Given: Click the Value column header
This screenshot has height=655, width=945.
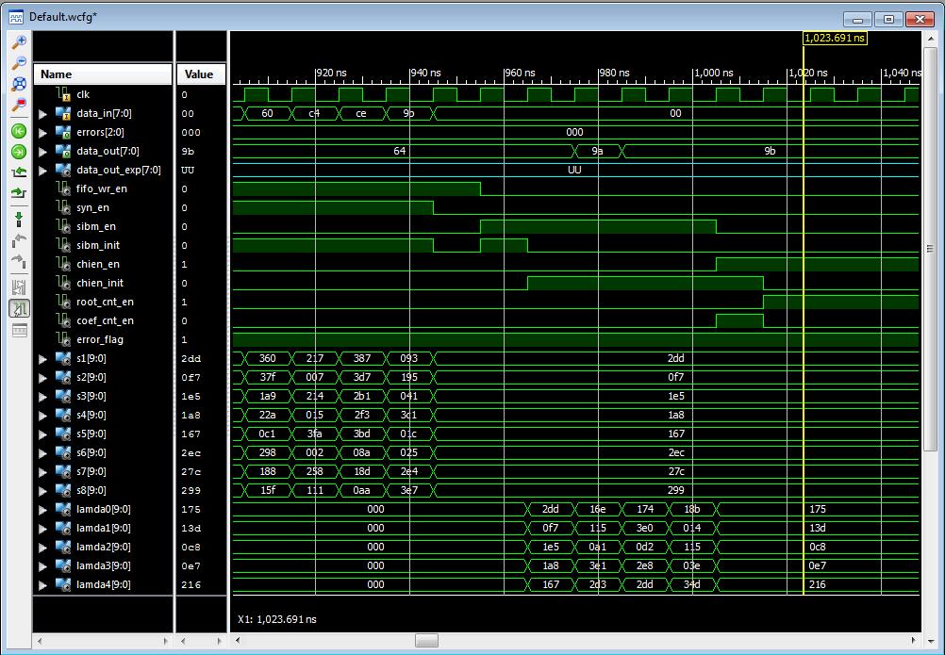Looking at the screenshot, I should pyautogui.click(x=201, y=74).
